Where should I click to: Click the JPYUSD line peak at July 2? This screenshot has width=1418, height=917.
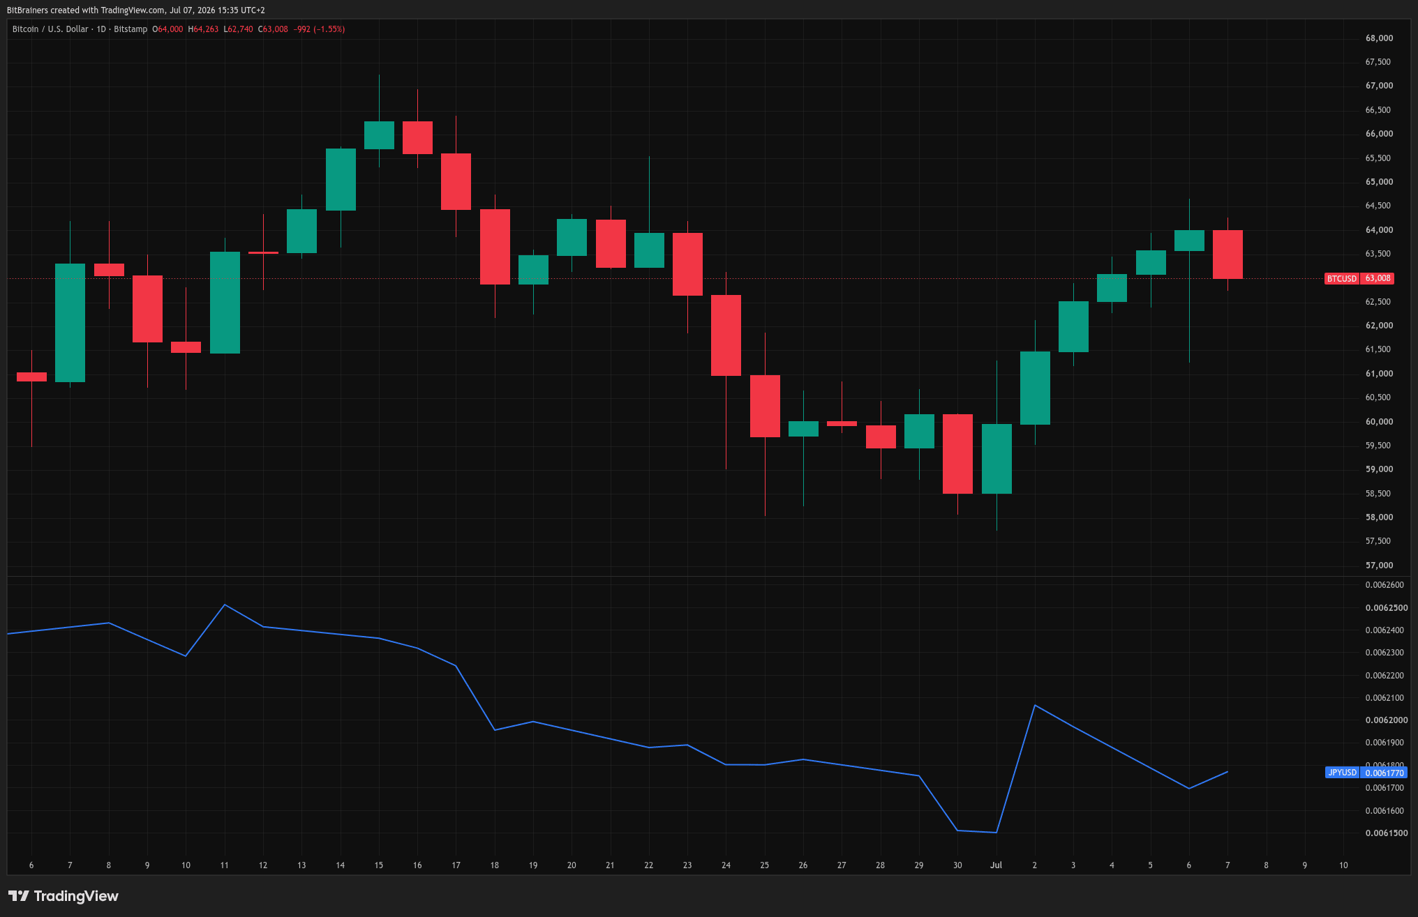1034,705
